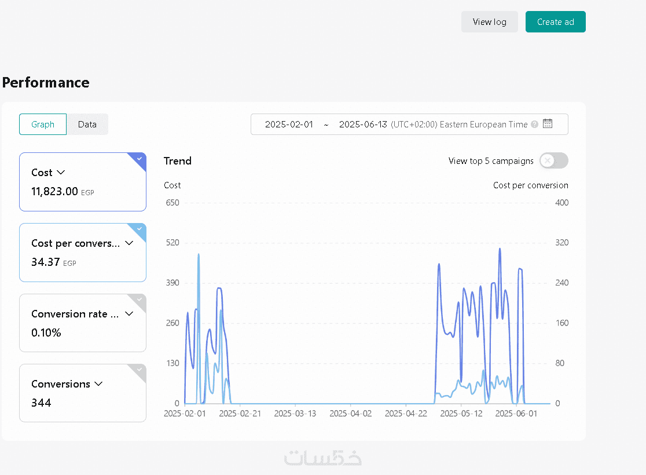Click the 2025-05-12 marker on the chart axis

(461, 414)
